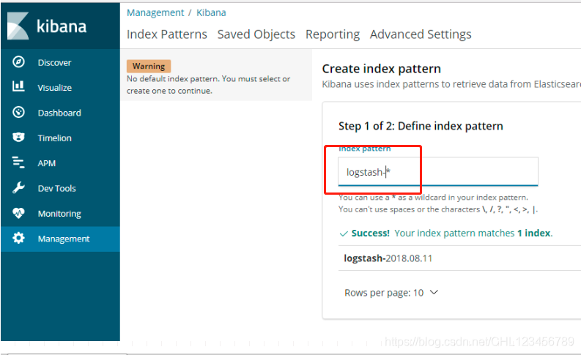Click the Management breadcrumb link

[155, 12]
